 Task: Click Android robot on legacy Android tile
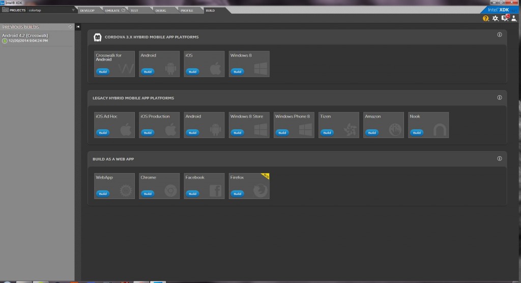(216, 130)
